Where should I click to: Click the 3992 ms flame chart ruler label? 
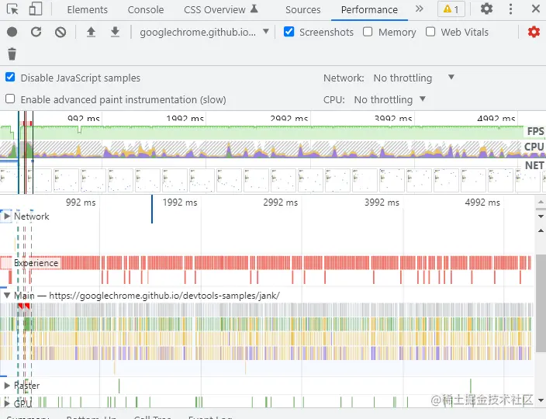pos(382,203)
